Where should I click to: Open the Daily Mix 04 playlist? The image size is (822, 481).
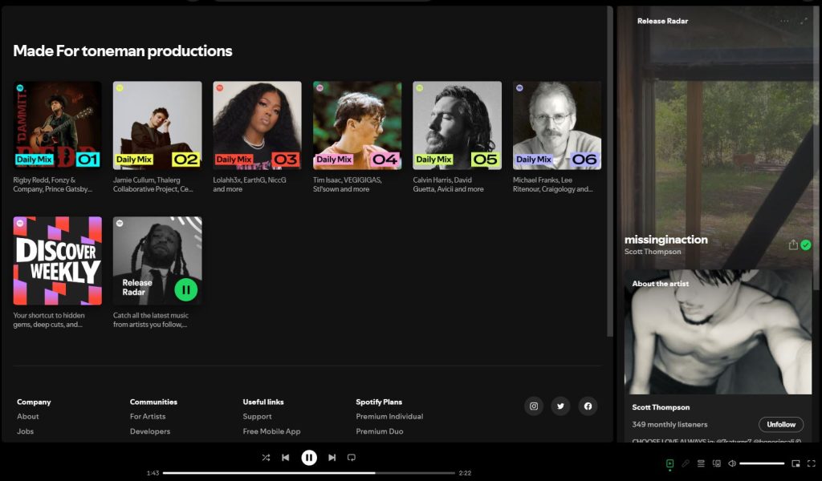[357, 126]
